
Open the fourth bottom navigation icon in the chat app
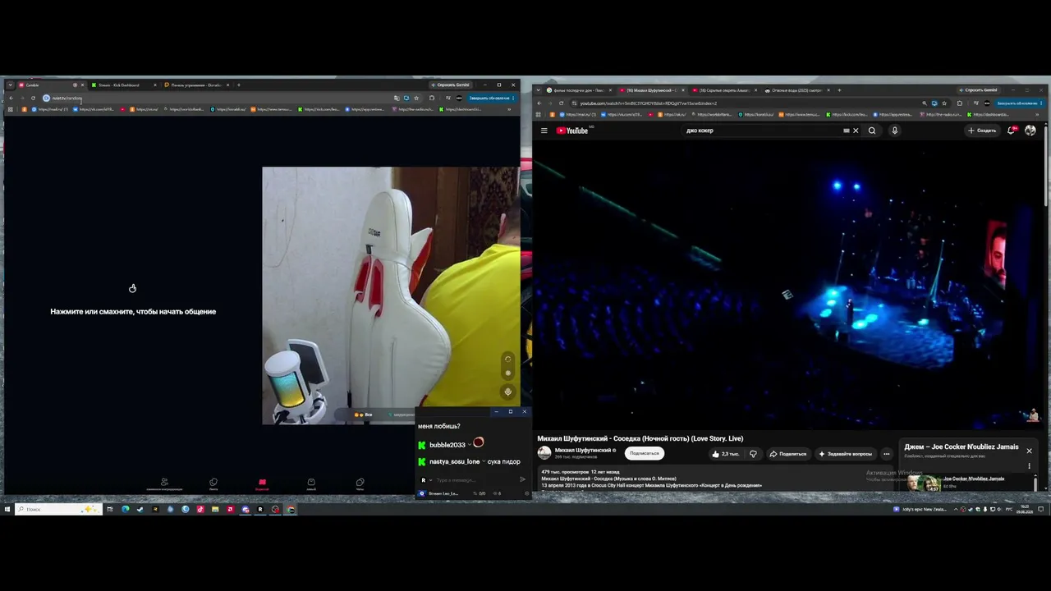[x=311, y=483]
